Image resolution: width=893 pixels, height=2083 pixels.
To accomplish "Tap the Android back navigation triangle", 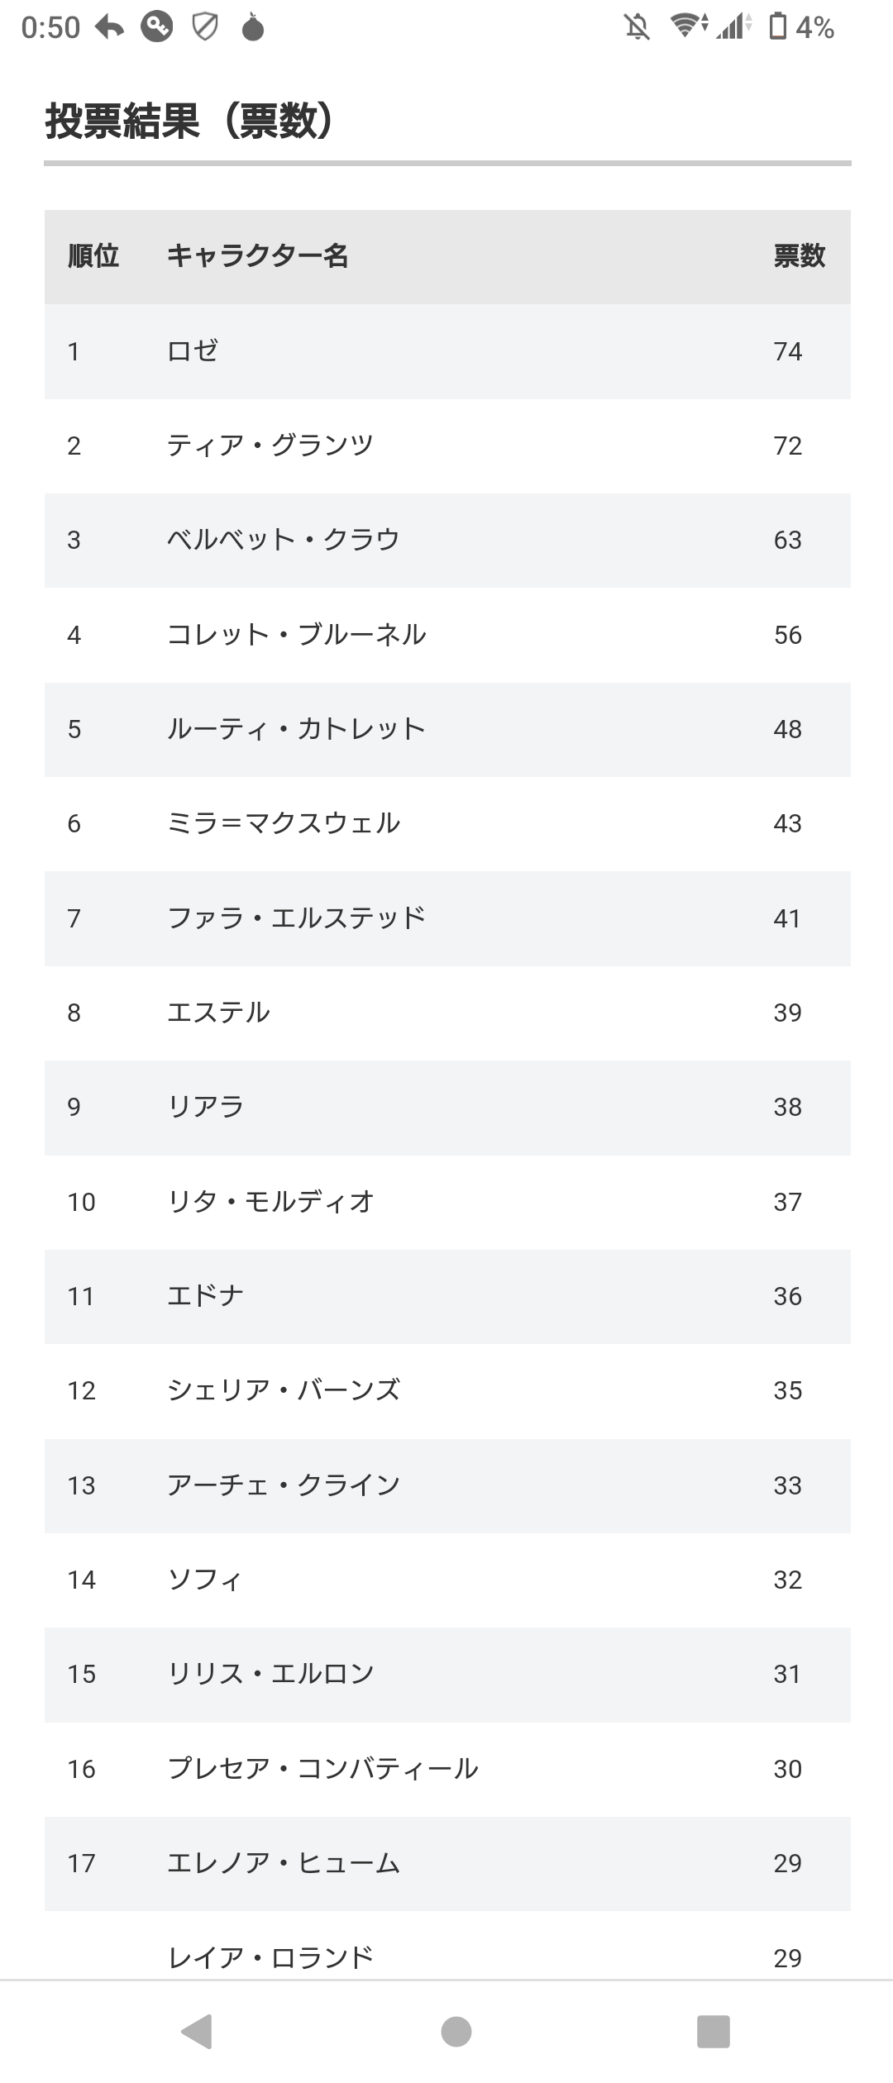I will 198,2031.
